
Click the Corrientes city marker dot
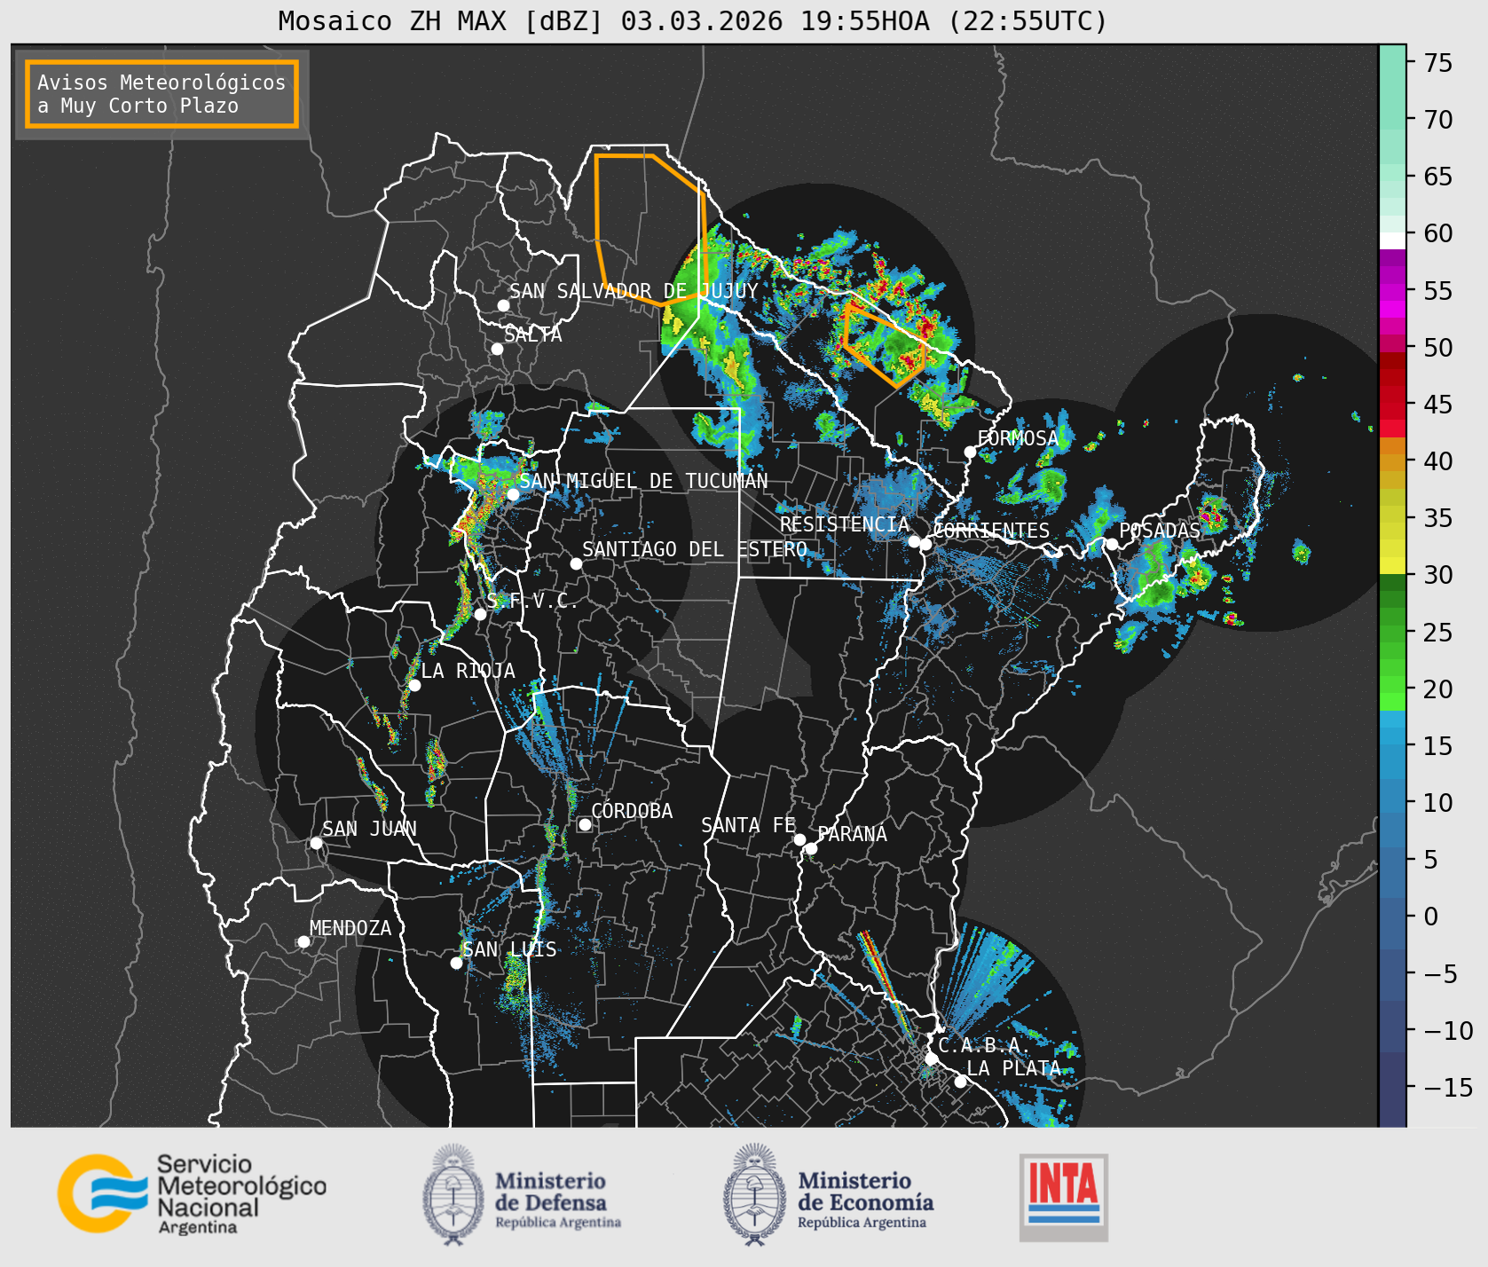click(925, 544)
